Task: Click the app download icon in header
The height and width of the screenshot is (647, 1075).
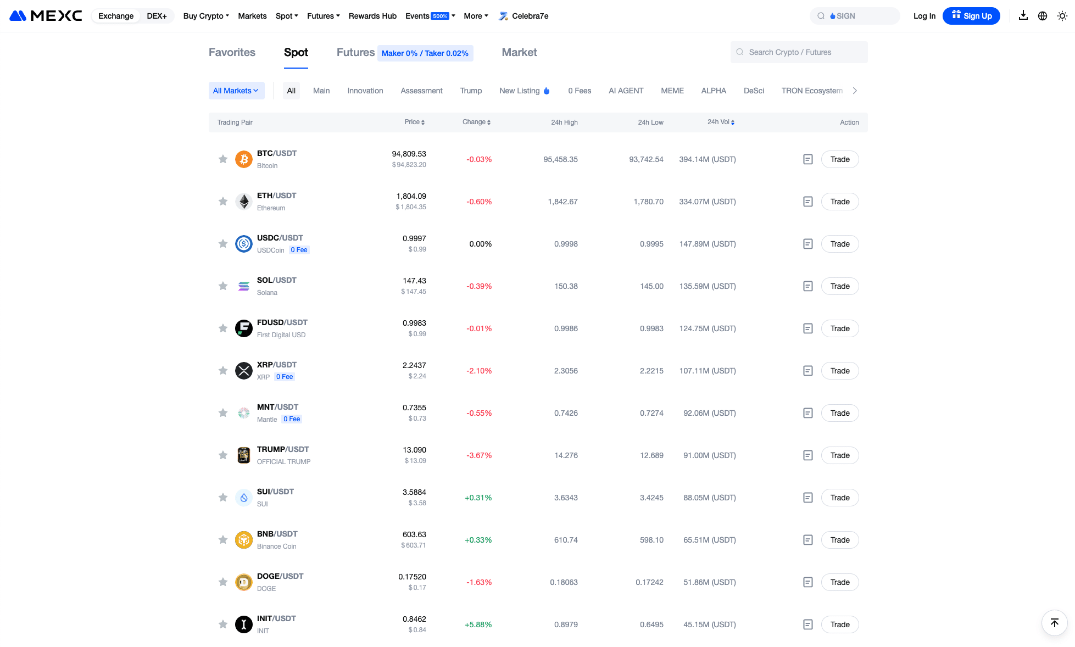Action: tap(1023, 15)
